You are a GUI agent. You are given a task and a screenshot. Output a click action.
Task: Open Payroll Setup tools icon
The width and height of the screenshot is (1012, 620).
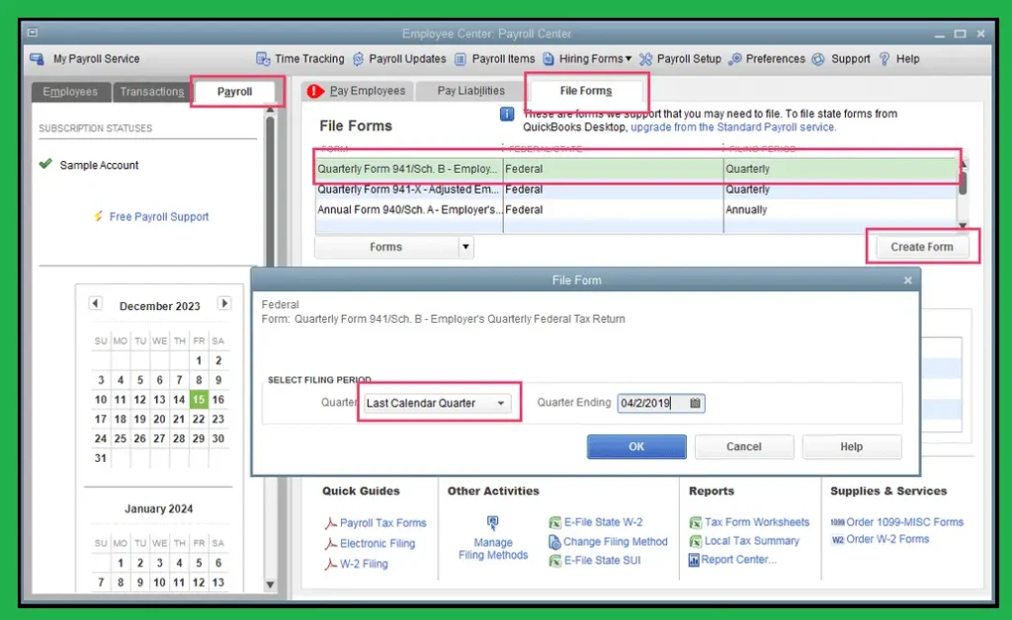click(x=646, y=59)
